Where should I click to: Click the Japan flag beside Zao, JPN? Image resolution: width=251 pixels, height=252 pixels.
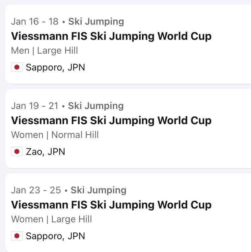(17, 152)
